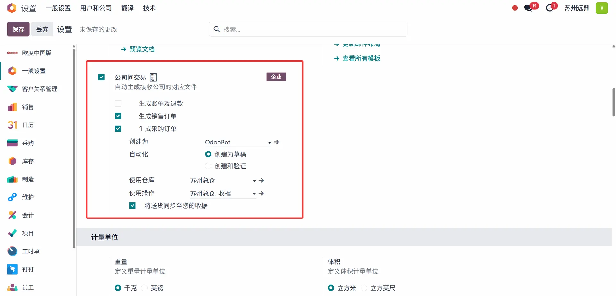Select the 创建和验证 radio option
616x296 pixels.
coord(208,166)
